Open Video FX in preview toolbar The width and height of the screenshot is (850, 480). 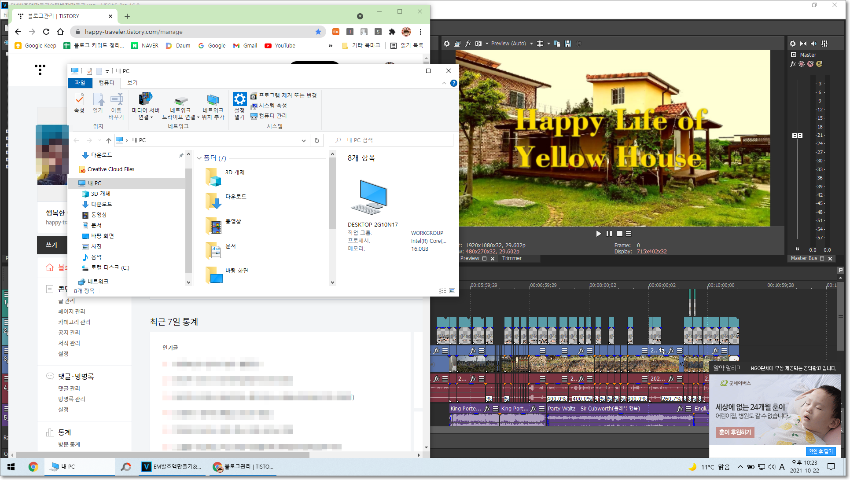coord(468,44)
